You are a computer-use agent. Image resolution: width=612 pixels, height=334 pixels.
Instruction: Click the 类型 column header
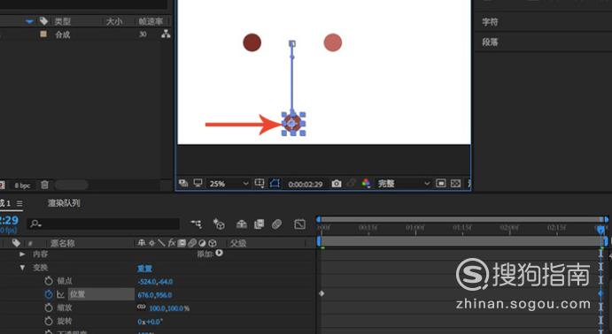(x=63, y=21)
